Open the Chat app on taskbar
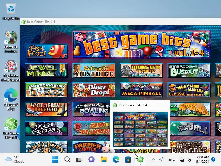 pos(92,160)
